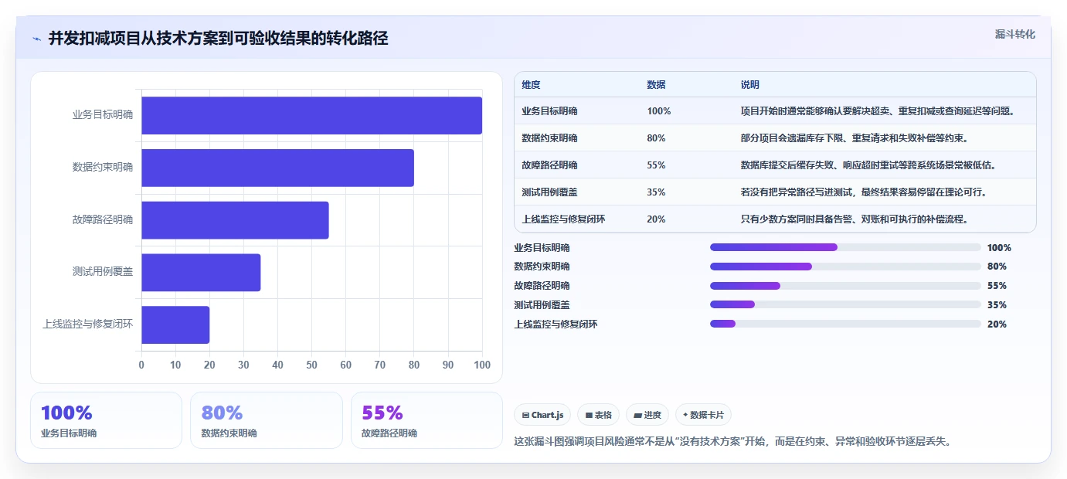
Task: Click the page title 并发扣减项目从技术方案到可验收结果的转化路径
Action: (218, 39)
